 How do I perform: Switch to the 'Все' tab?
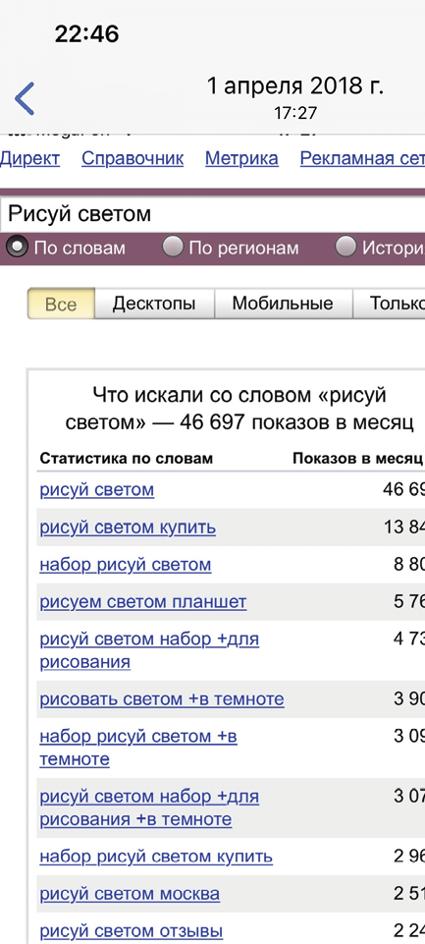[61, 304]
